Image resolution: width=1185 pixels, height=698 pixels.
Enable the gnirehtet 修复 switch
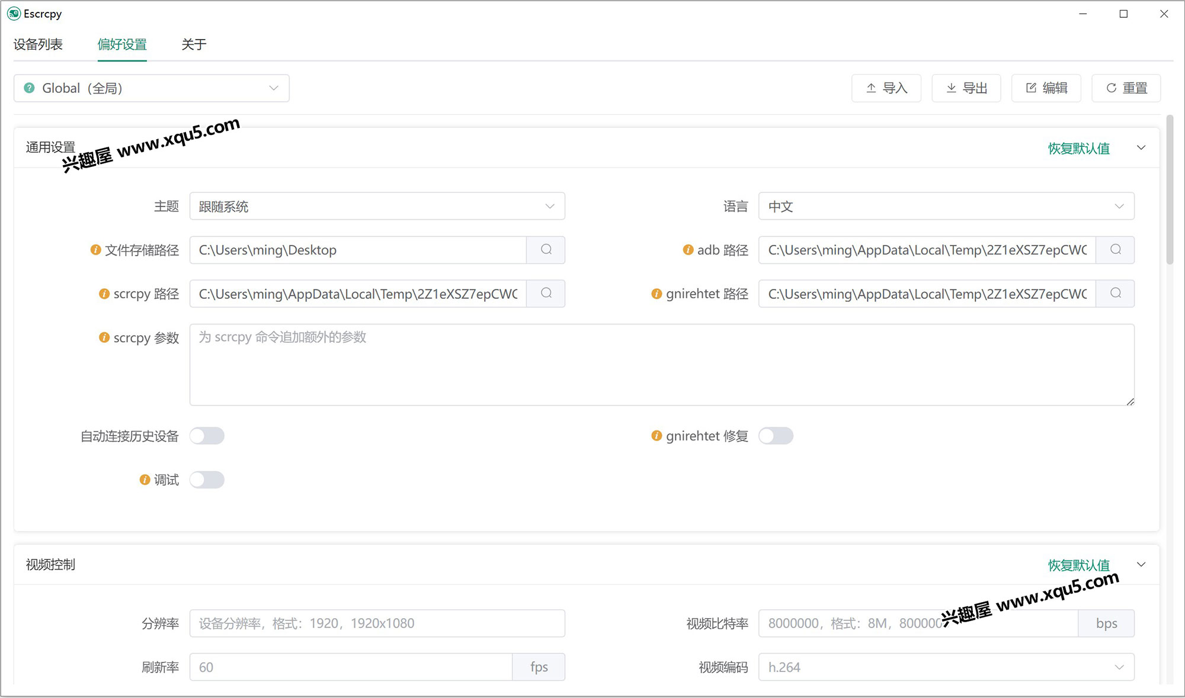776,436
